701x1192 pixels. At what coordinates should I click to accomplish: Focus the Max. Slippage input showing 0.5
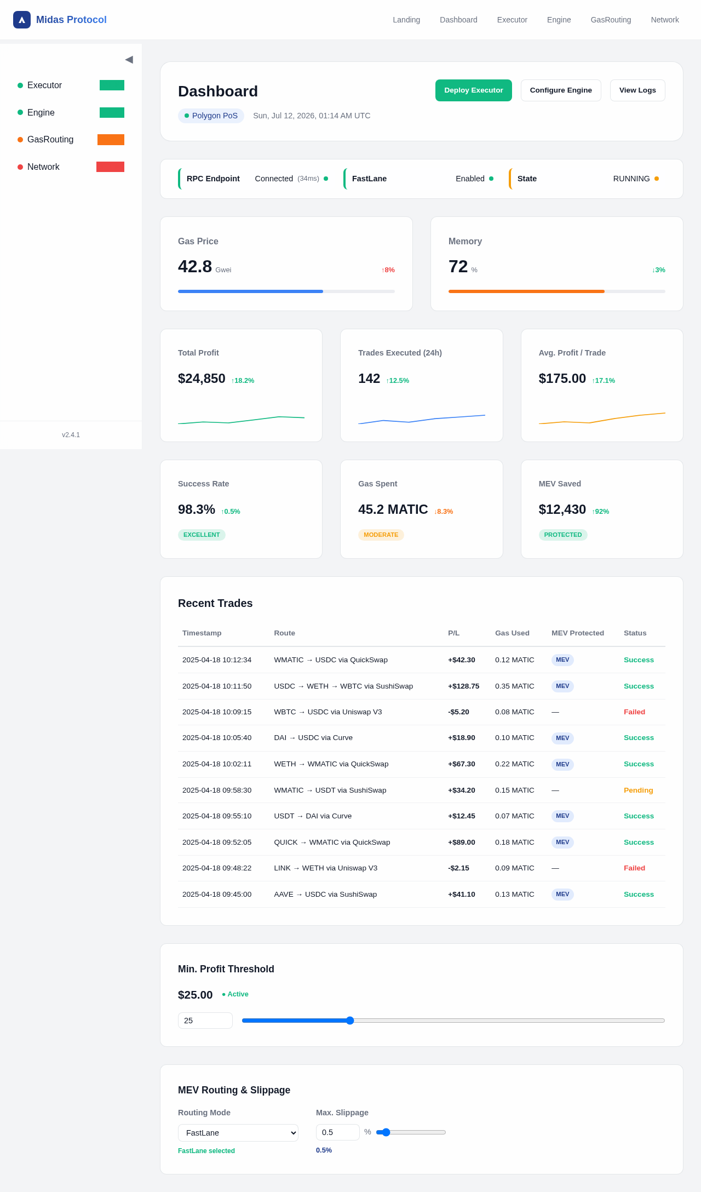coord(338,1132)
